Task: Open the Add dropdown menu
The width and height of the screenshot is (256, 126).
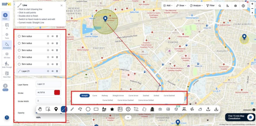Action: coord(168,5)
